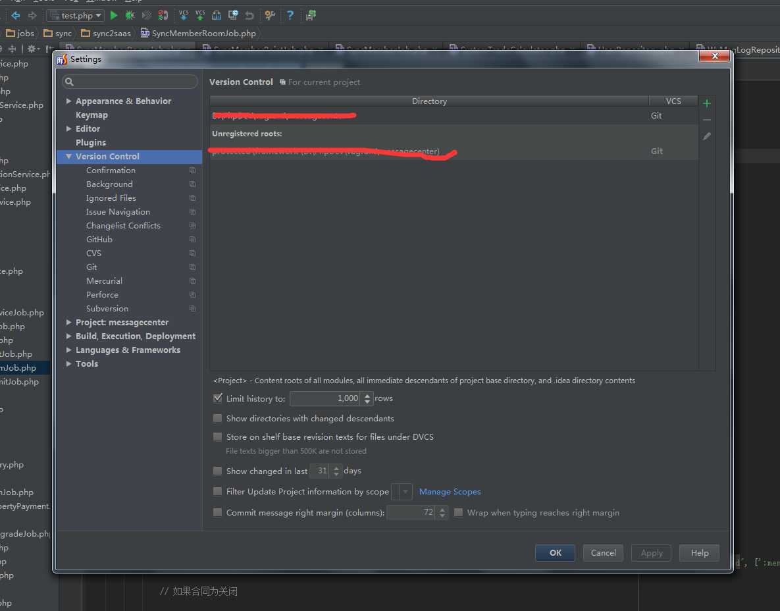The width and height of the screenshot is (780, 611).
Task: Open settings via wrench icon in toolbar
Action: point(270,15)
